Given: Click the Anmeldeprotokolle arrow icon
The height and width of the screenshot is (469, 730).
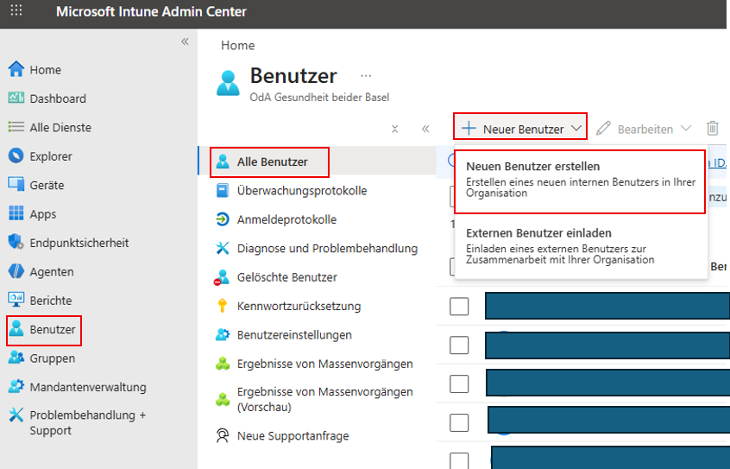Looking at the screenshot, I should pos(223,219).
